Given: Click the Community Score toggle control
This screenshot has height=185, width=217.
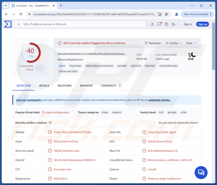Looking at the screenshot, I should pyautogui.click(x=40, y=68).
